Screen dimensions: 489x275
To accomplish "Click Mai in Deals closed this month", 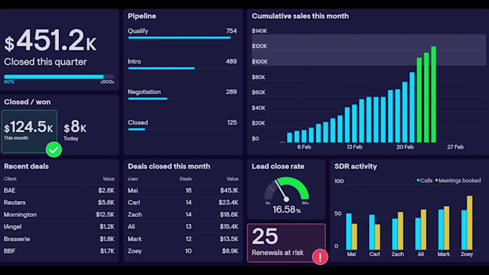I will 133,190.
